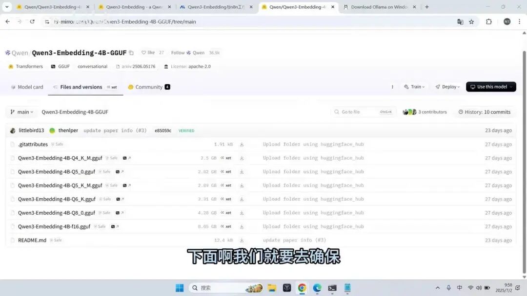Image resolution: width=527 pixels, height=296 pixels.
Task: Open the apache-2.0 license tag
Action: [187, 66]
